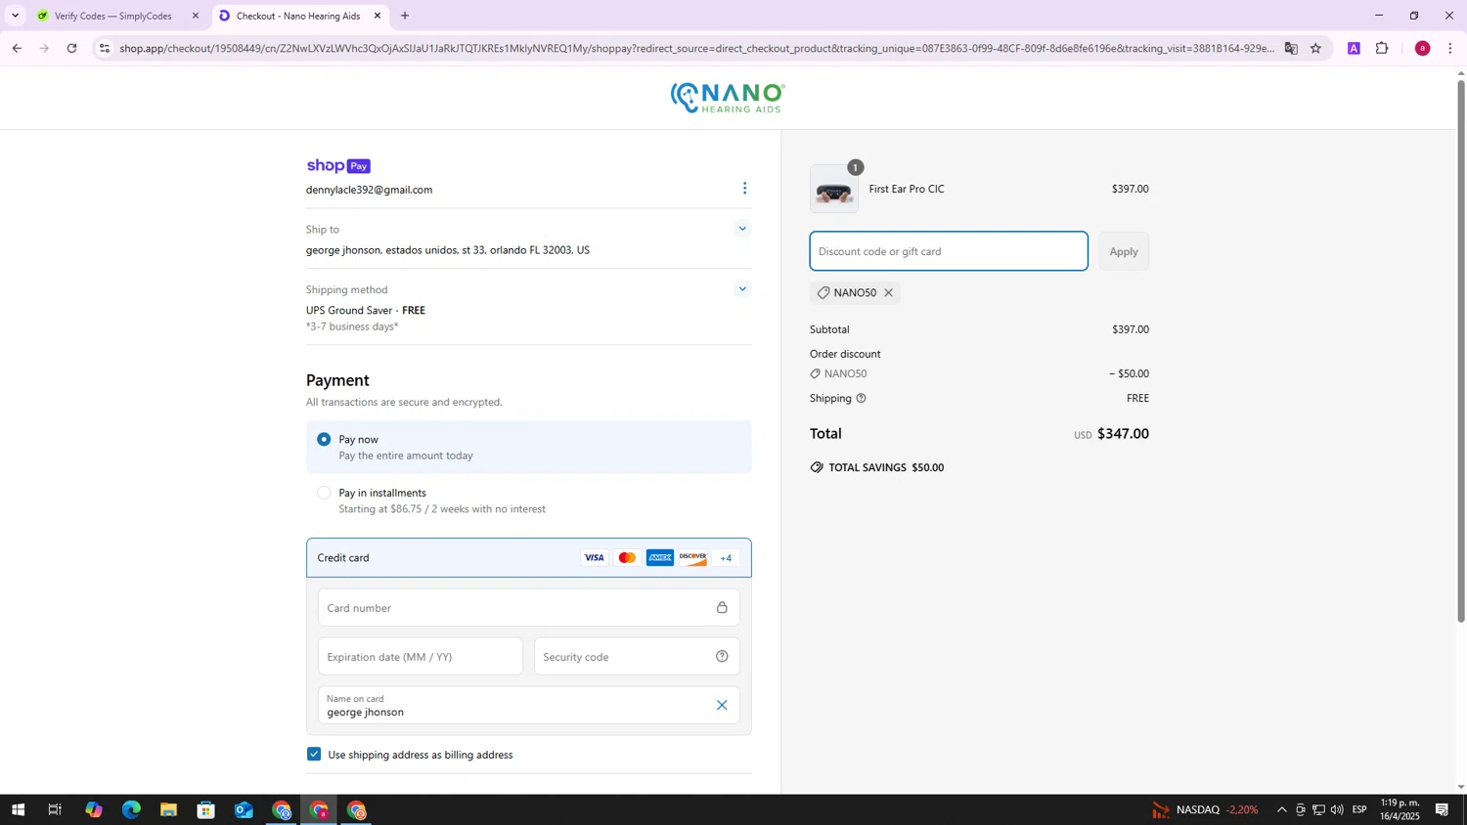Image resolution: width=1467 pixels, height=825 pixels.
Task: Click the card number lock icon
Action: pos(722,607)
